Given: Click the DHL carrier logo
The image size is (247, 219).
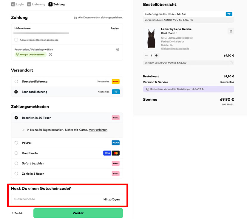Looking at the screenshot, I should pyautogui.click(x=116, y=81).
